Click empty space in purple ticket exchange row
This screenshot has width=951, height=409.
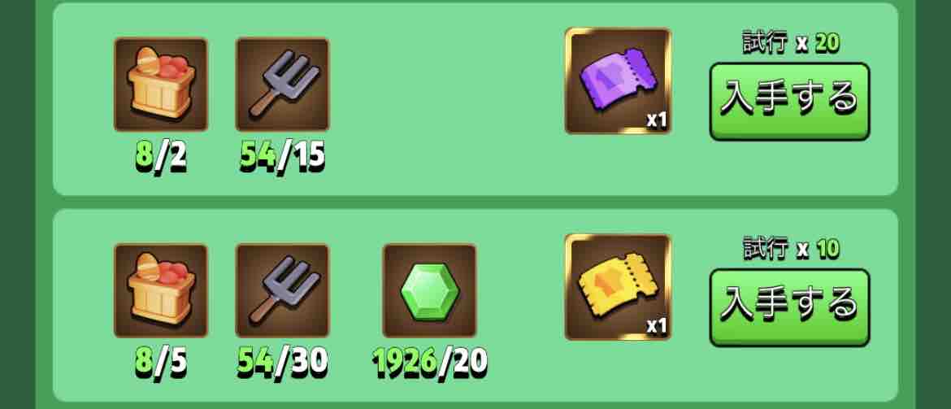click(445, 97)
